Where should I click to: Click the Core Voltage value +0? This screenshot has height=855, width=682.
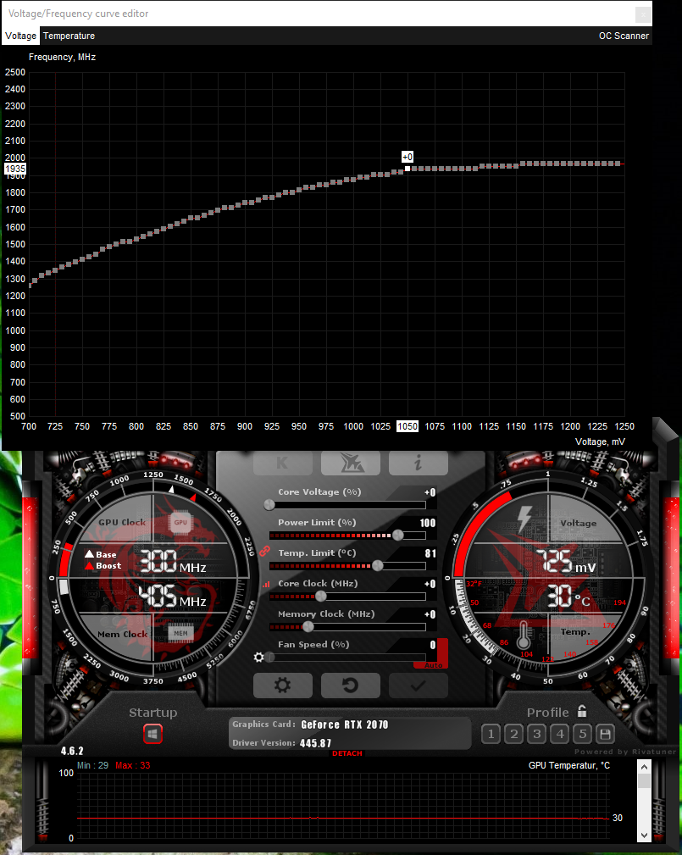pyautogui.click(x=430, y=492)
